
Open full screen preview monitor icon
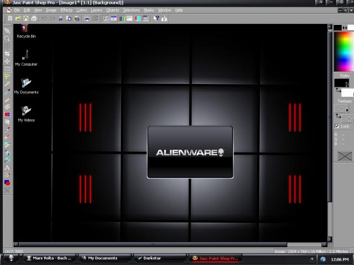[x=87, y=18]
